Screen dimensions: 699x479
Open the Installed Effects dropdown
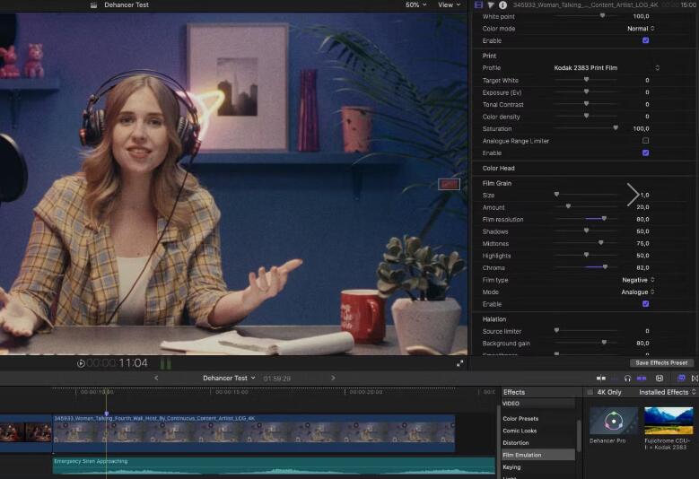[x=667, y=392]
